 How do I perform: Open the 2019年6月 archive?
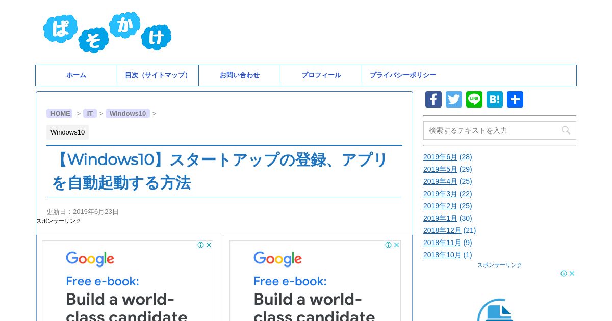(440, 157)
